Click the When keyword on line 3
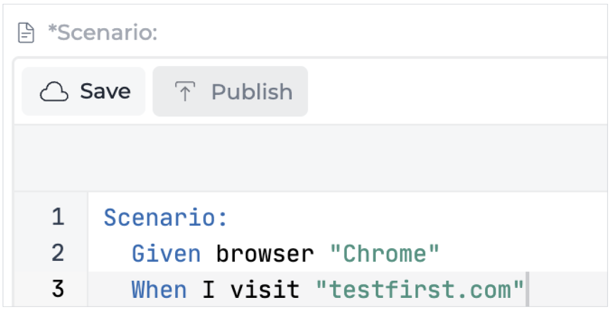This screenshot has height=310, width=611. 159,290
